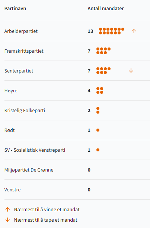The image size is (150, 228).
Task: Click Arbeiderpartiet's seat dots cluster
Action: pyautogui.click(x=112, y=31)
